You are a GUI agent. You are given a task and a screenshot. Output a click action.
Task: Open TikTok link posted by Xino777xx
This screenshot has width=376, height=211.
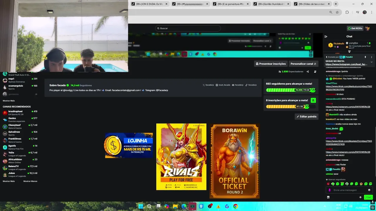tap(349, 88)
